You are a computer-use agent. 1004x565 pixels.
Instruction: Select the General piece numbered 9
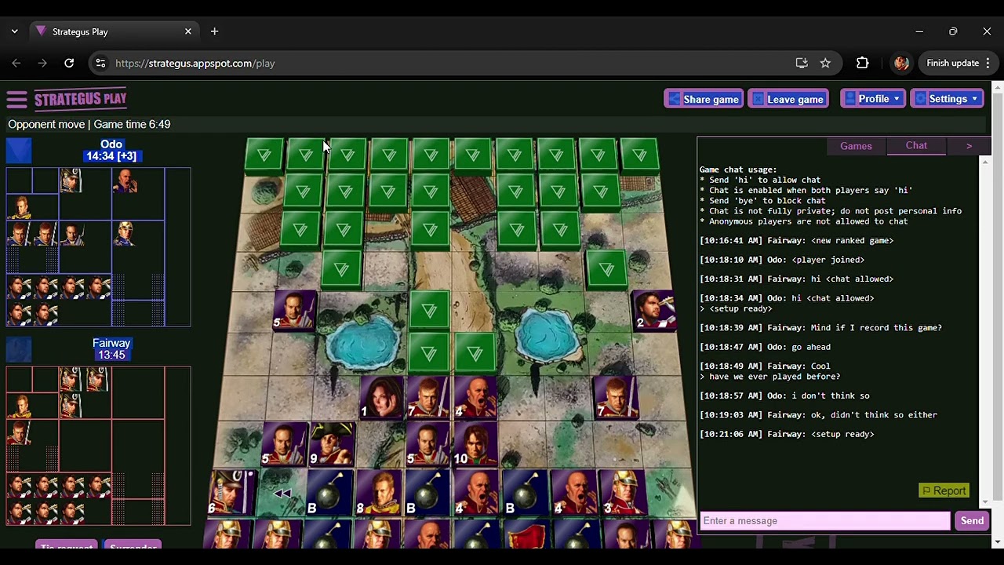[x=332, y=443]
